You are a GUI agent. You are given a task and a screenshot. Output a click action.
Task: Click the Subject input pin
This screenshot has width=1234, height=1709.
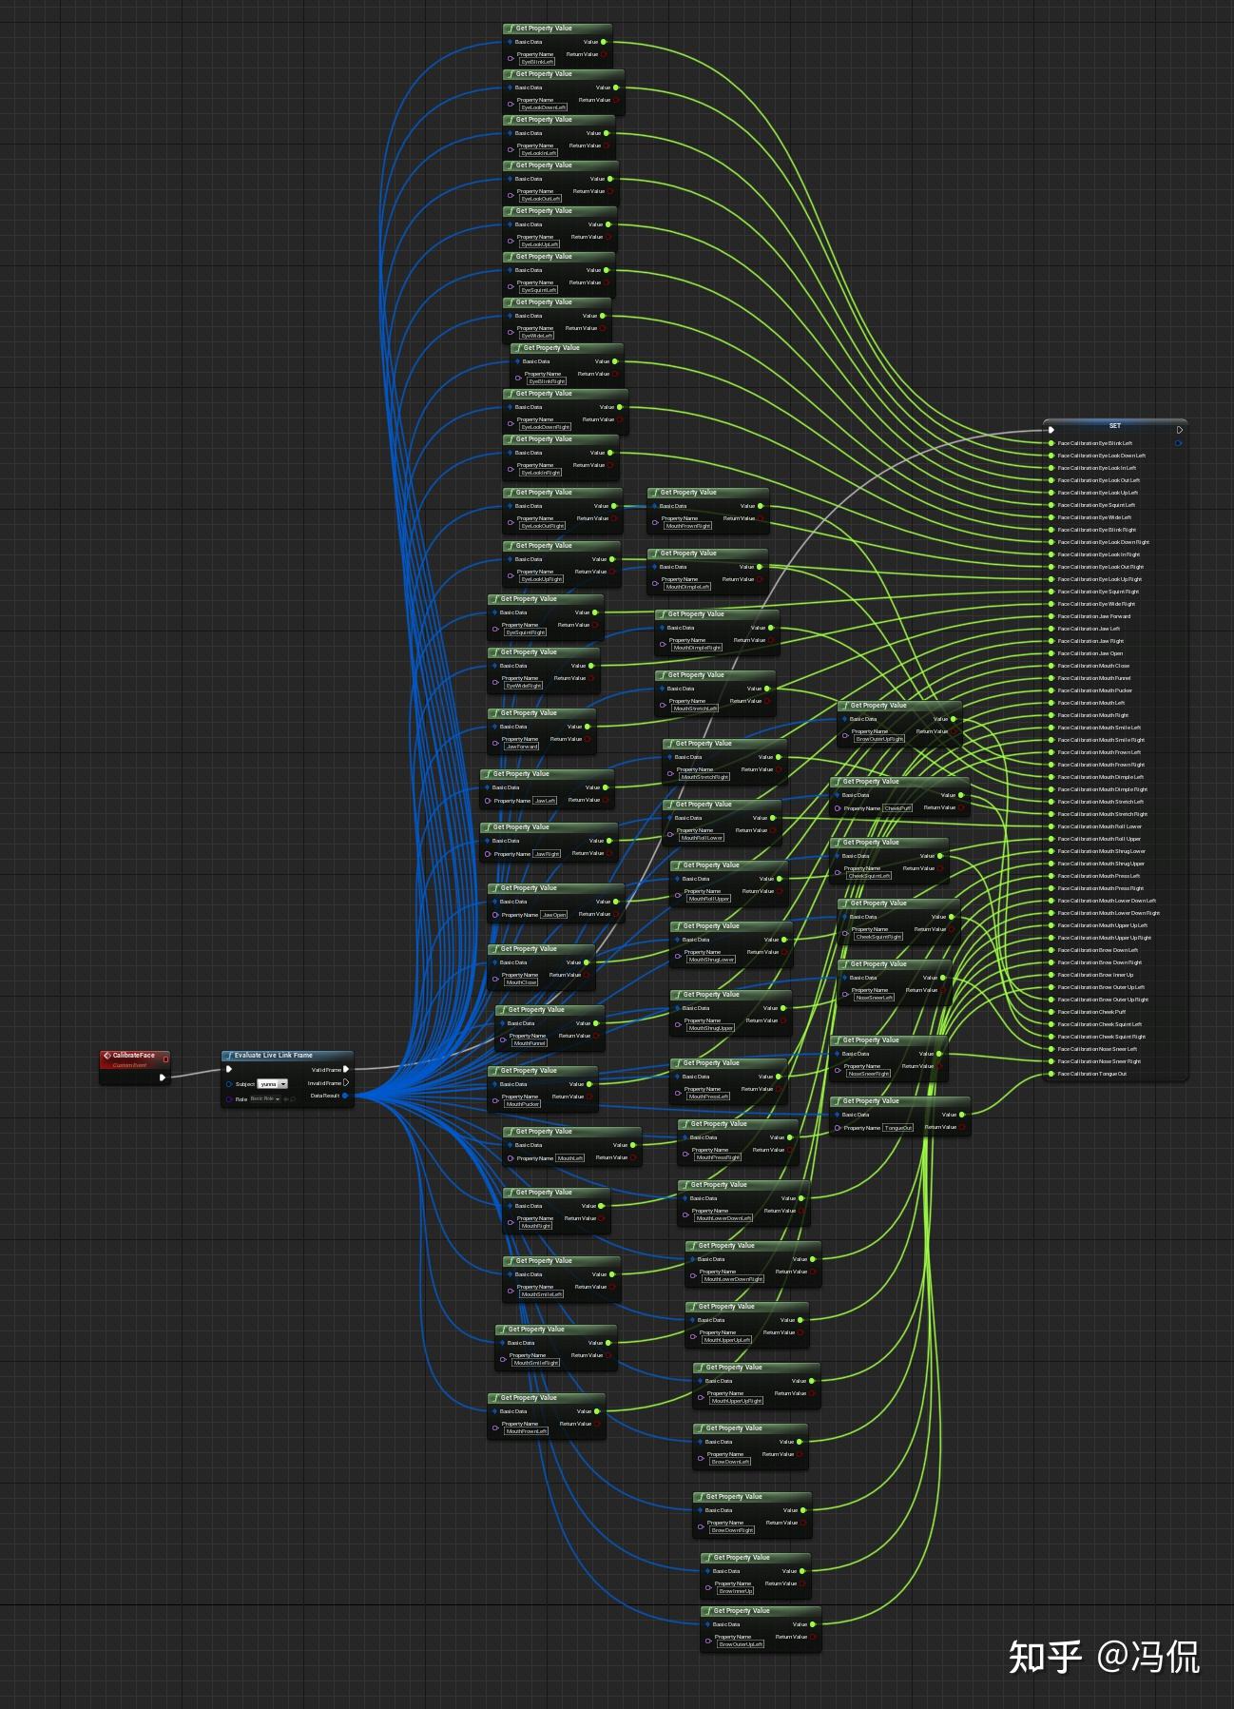point(229,1084)
